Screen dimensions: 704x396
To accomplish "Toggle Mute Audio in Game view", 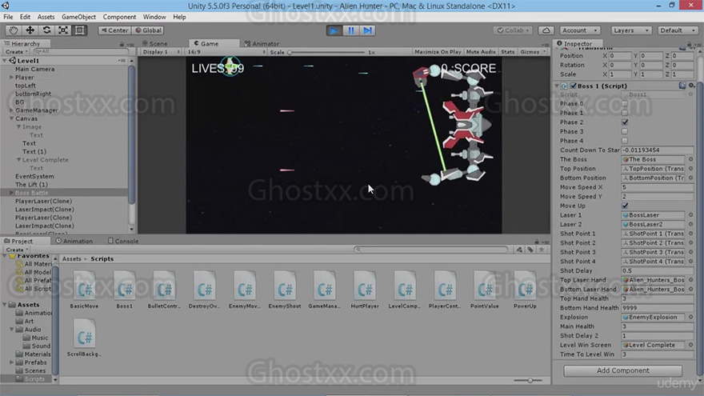I will (x=481, y=52).
